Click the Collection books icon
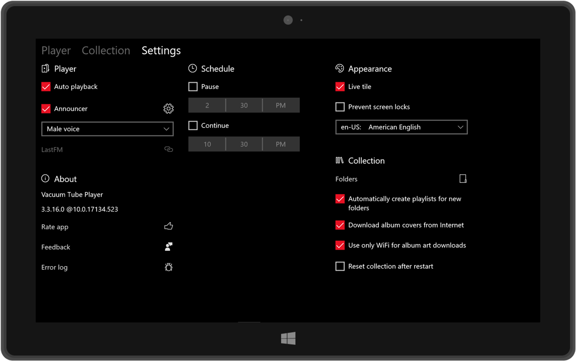576x361 pixels. coord(339,160)
